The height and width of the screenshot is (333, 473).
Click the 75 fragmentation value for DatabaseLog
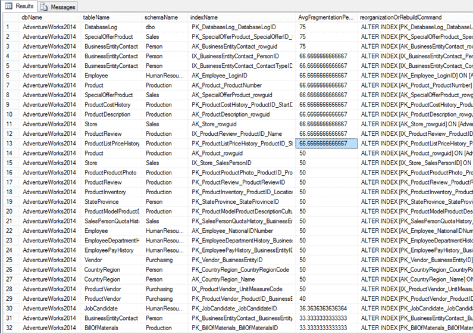tap(327, 27)
